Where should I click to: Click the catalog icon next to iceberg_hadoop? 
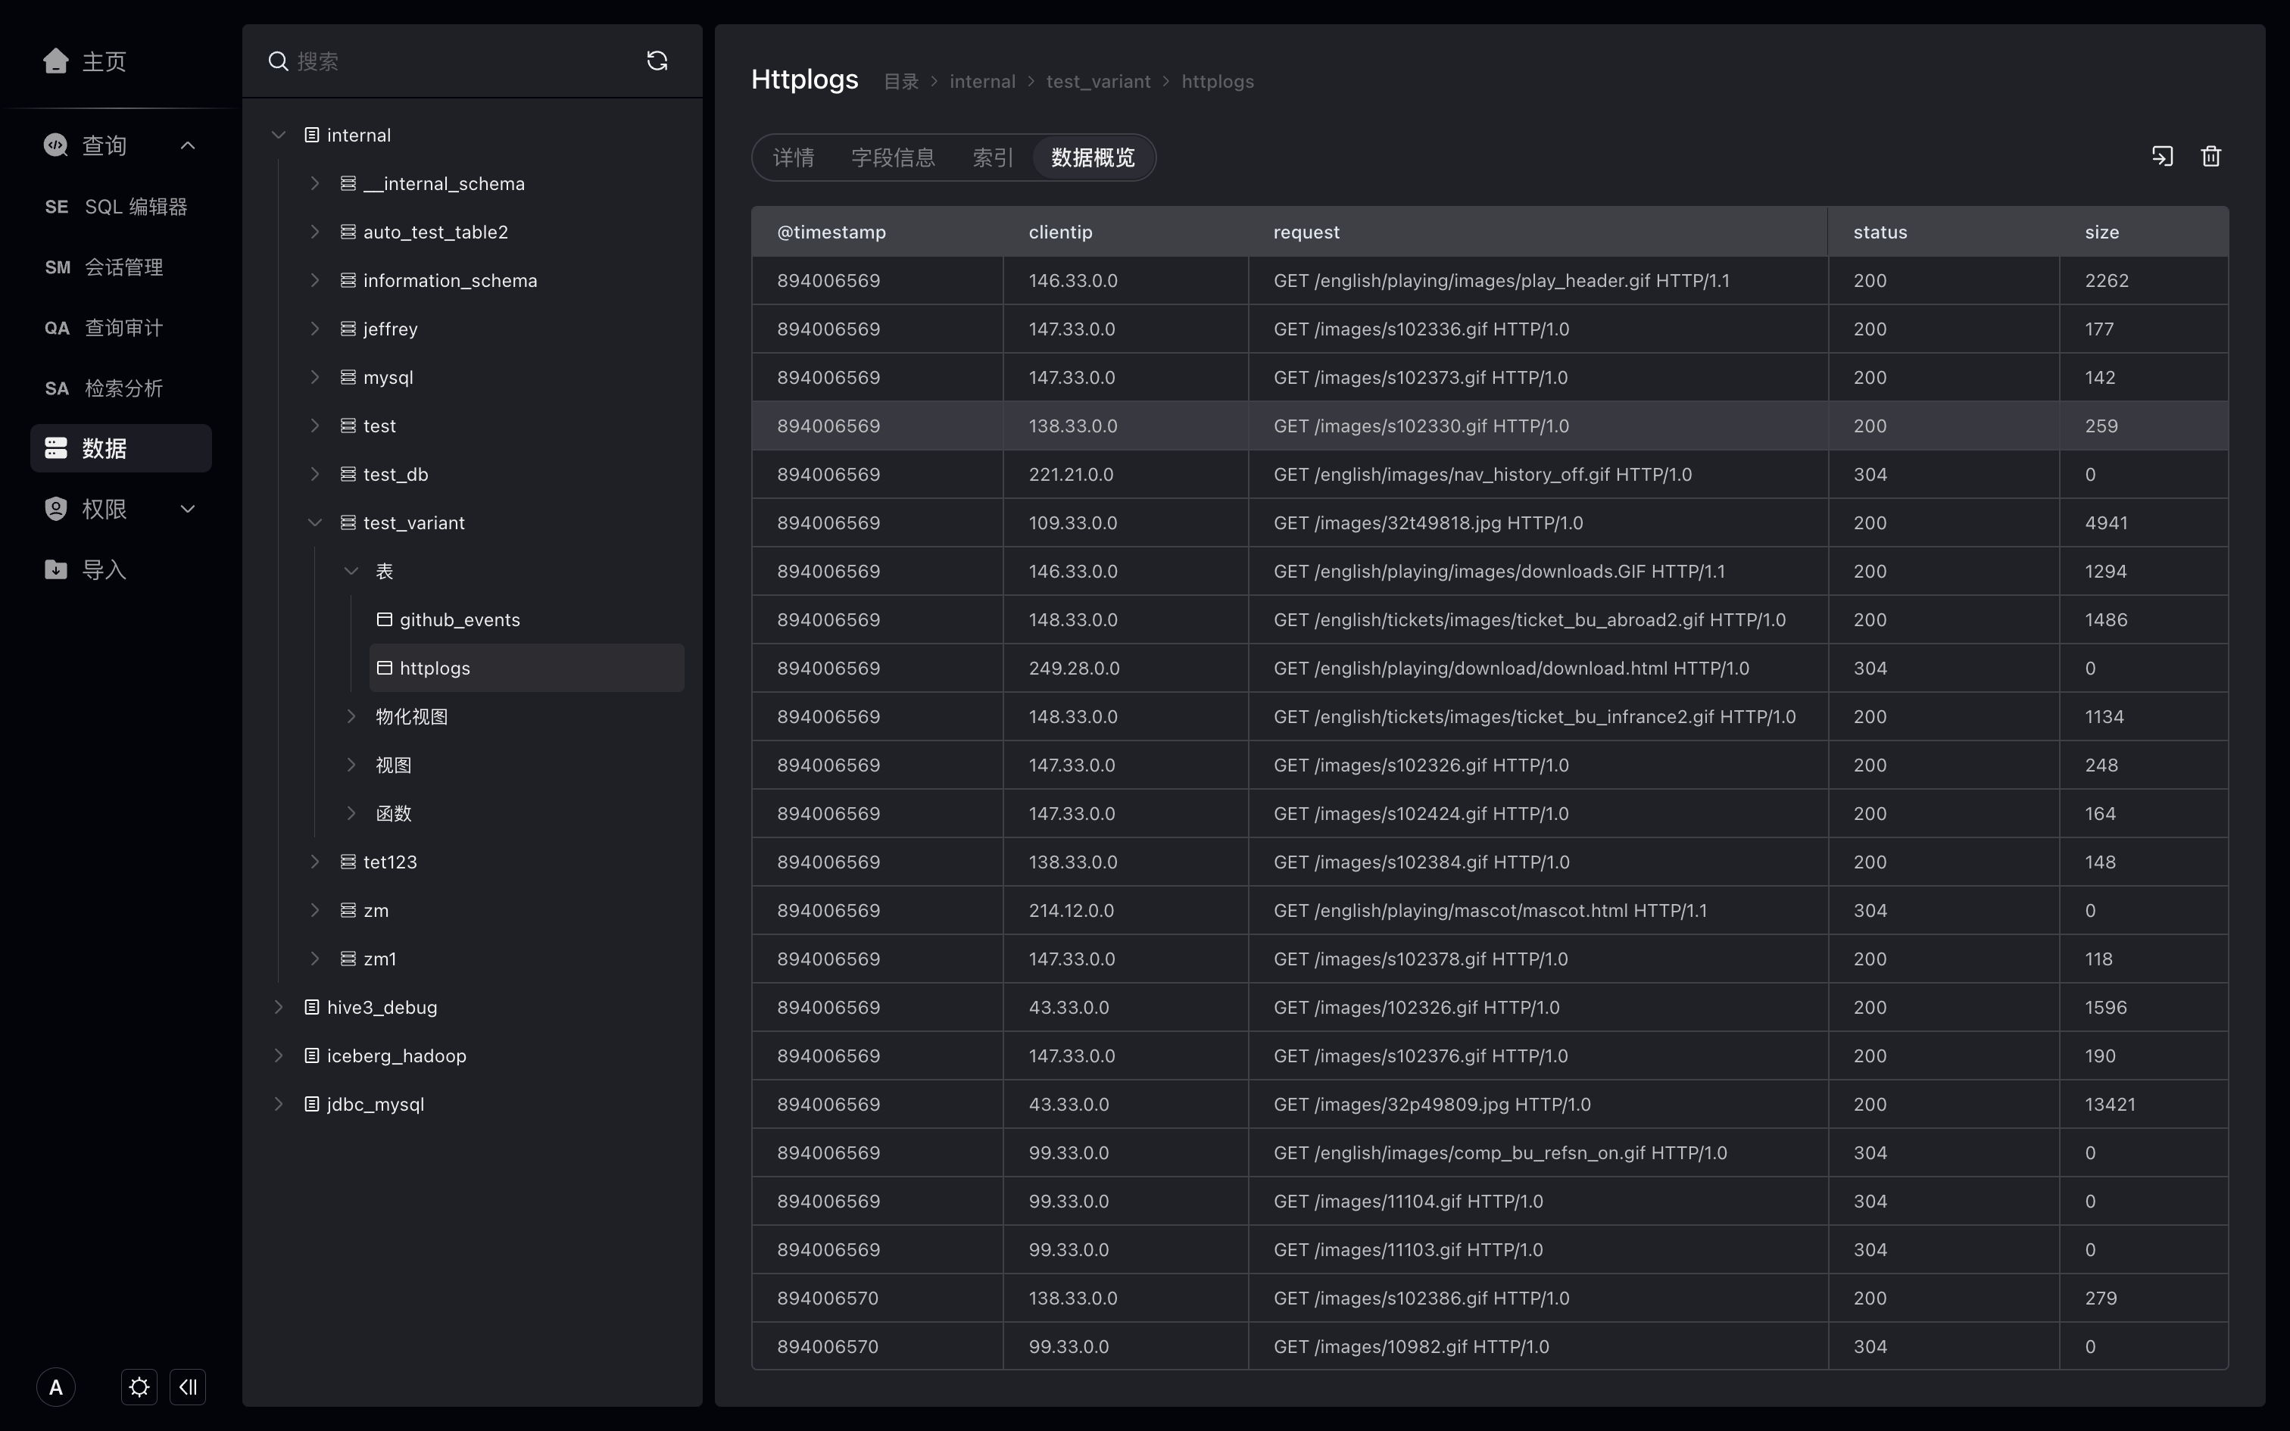coord(311,1055)
